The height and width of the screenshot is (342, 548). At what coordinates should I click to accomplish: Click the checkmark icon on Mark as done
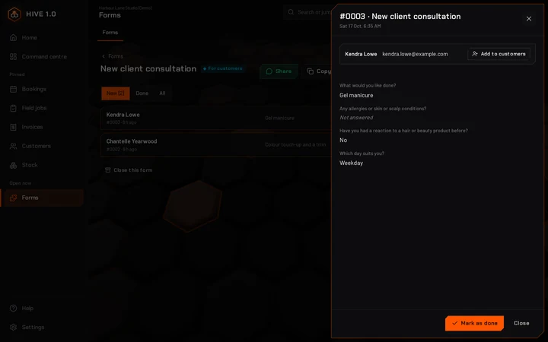(x=454, y=323)
